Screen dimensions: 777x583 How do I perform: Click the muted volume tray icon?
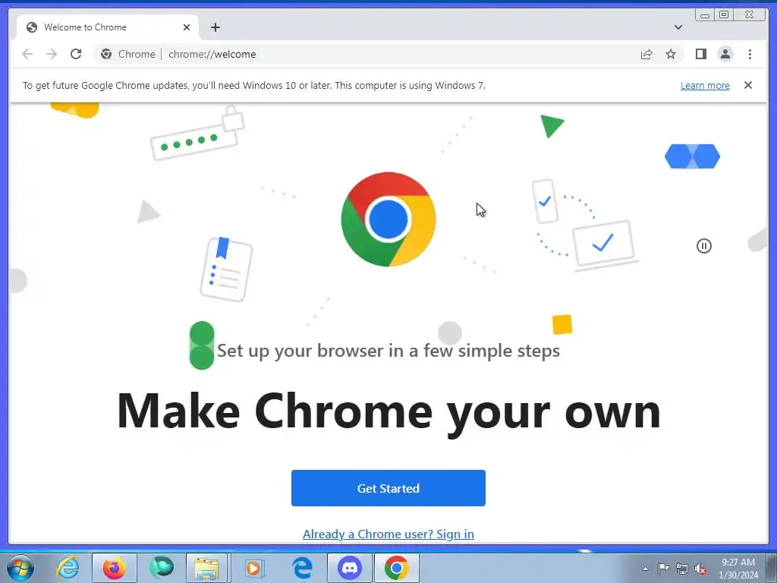pyautogui.click(x=700, y=569)
